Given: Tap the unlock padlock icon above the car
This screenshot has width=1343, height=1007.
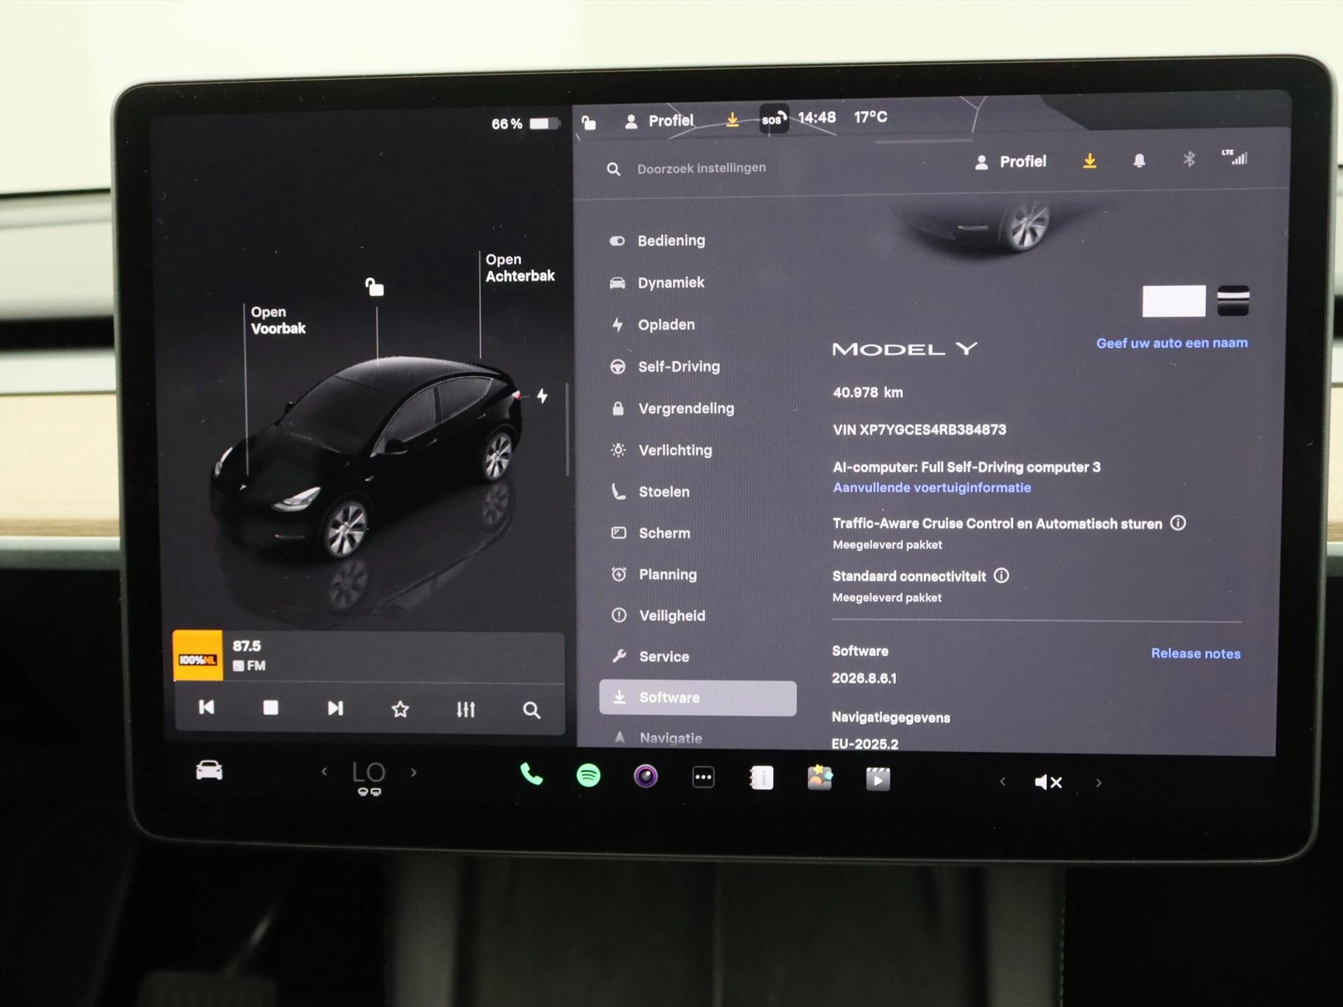Looking at the screenshot, I should point(375,287).
